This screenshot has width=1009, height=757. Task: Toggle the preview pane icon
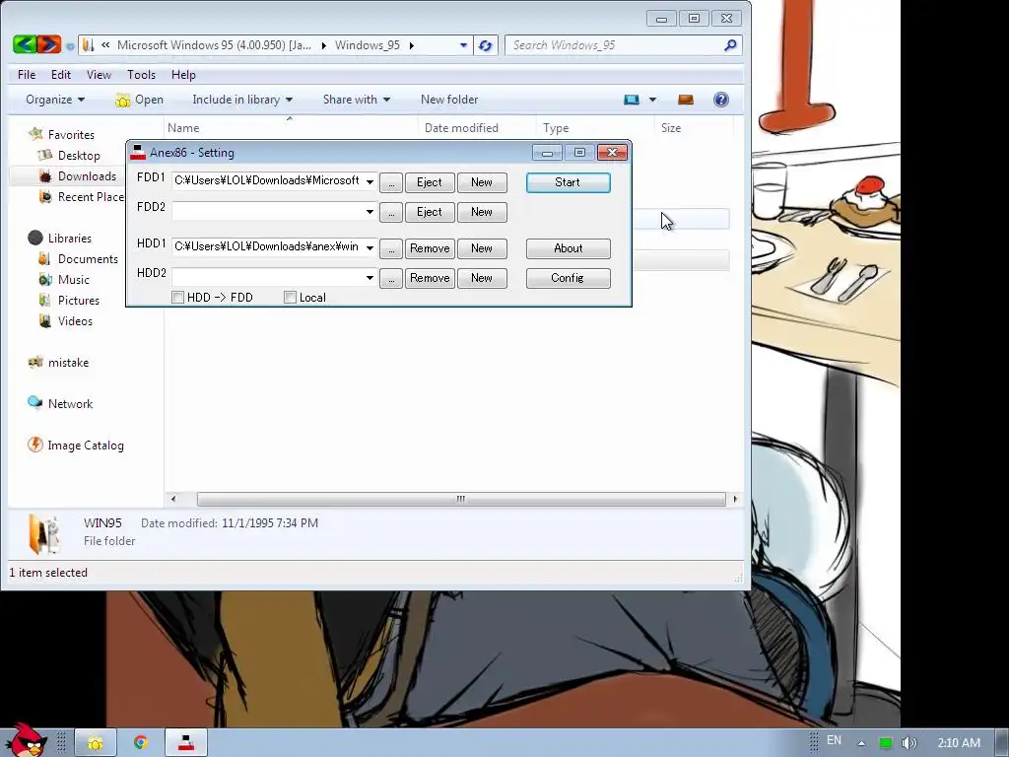[686, 100]
